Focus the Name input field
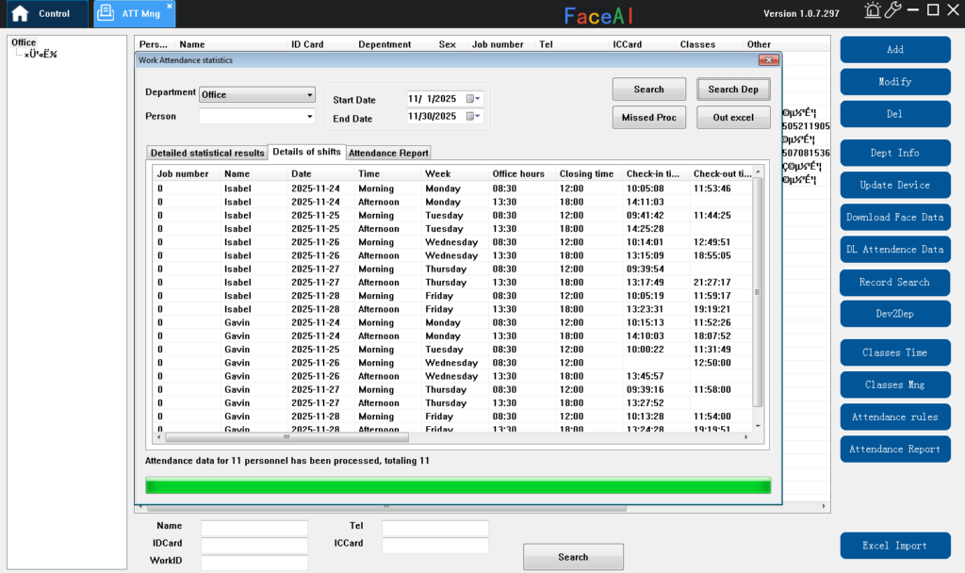The image size is (965, 573). 254,528
